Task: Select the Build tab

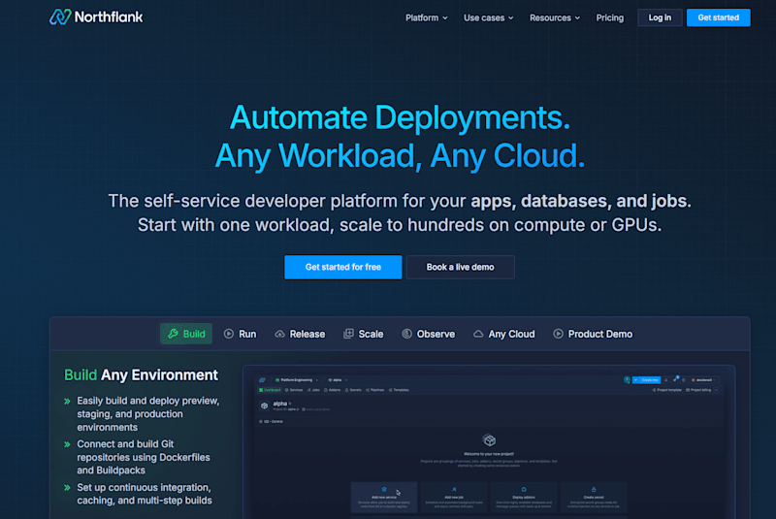Action: (x=186, y=334)
